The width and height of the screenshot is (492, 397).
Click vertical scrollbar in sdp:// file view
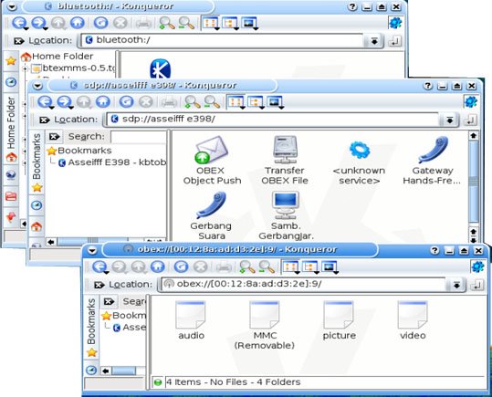[x=473, y=182]
